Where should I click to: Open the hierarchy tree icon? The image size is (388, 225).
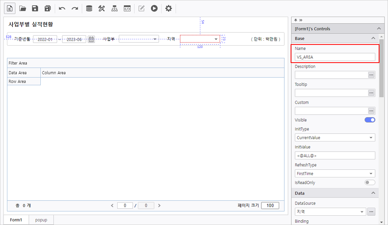(114, 9)
